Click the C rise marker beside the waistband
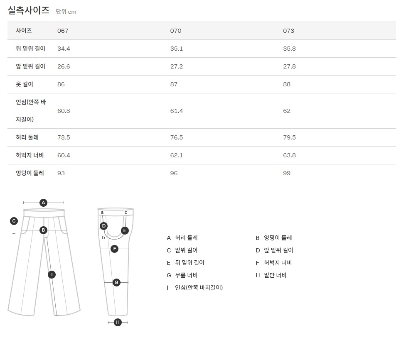The width and height of the screenshot is (406, 340). click(14, 221)
